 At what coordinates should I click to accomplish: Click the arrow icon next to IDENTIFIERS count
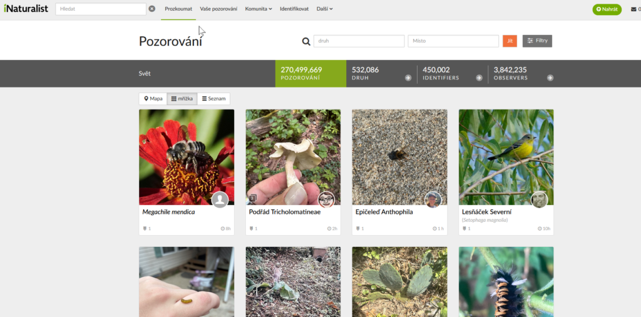[479, 78]
